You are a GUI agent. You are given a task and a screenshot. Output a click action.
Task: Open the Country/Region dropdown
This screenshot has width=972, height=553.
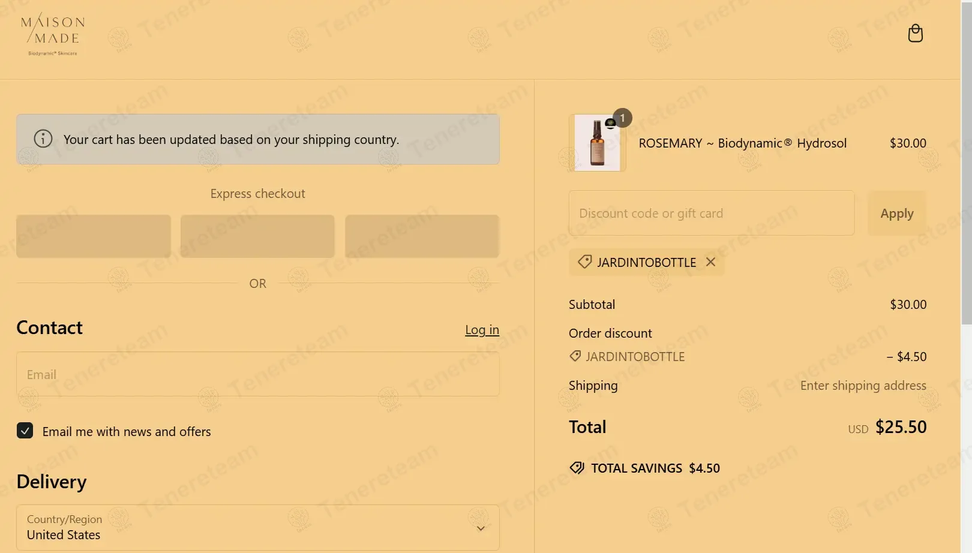pyautogui.click(x=257, y=527)
